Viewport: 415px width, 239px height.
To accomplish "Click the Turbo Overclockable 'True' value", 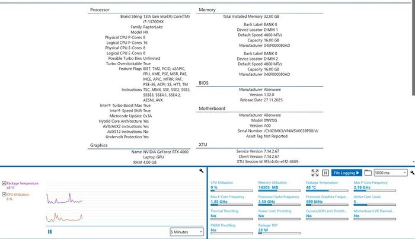I will pyautogui.click(x=147, y=63).
